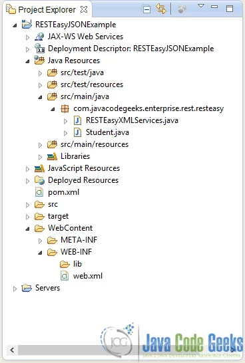
Task: Click the src folder icon
Action: tap(39, 204)
